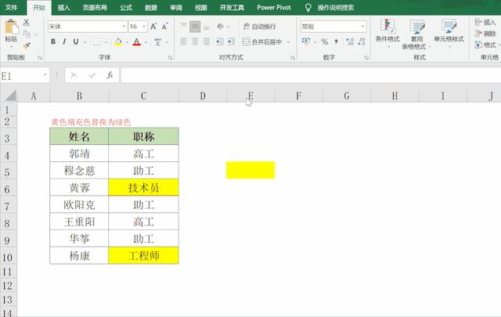This screenshot has width=501, height=317.
Task: Open the number format dropdown (常规)
Action: [362, 27]
